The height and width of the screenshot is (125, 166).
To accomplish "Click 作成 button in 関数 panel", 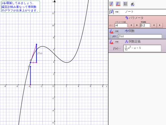I will tap(117, 31).
